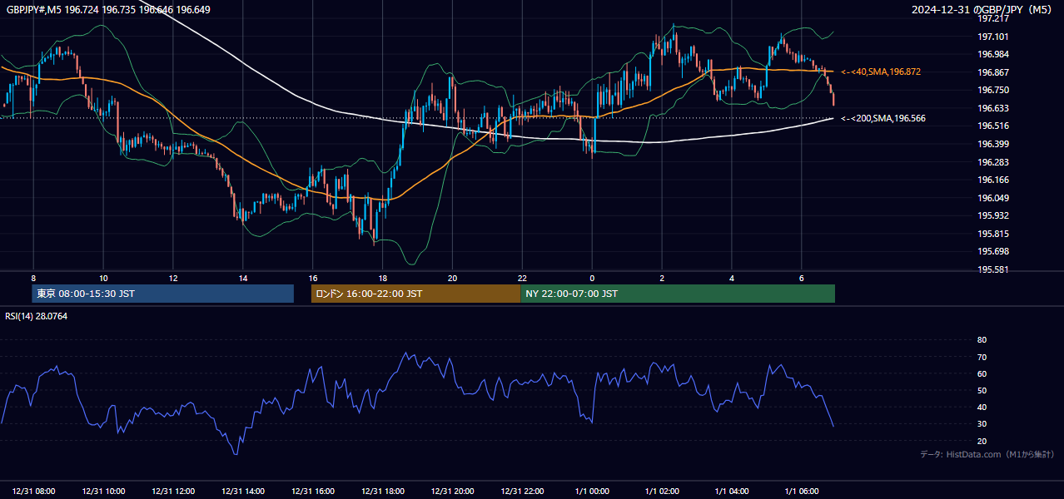Screen dimensions: 1064x499
Task: Click price axis value 196.516
Action: click(993, 126)
